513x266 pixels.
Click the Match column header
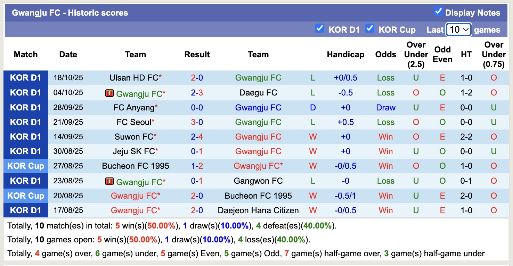tap(26, 55)
